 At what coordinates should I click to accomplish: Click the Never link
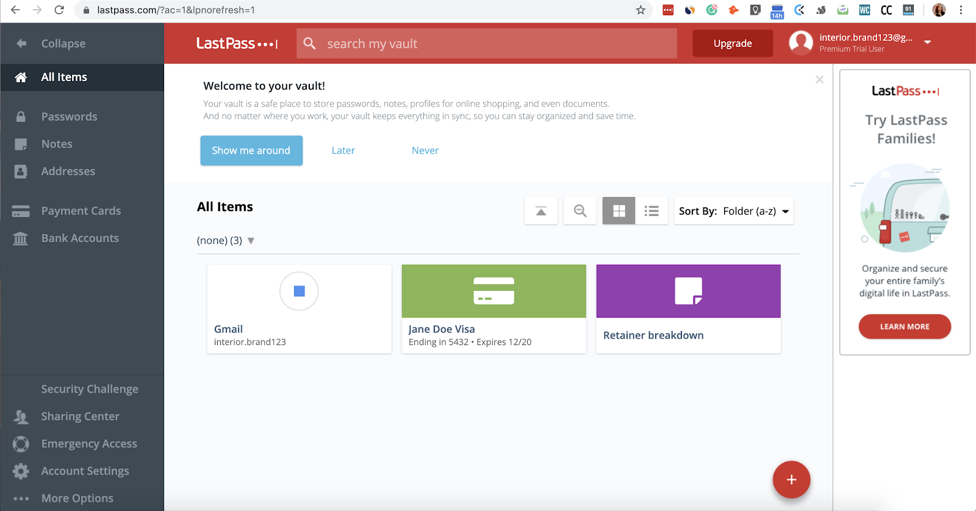point(425,151)
